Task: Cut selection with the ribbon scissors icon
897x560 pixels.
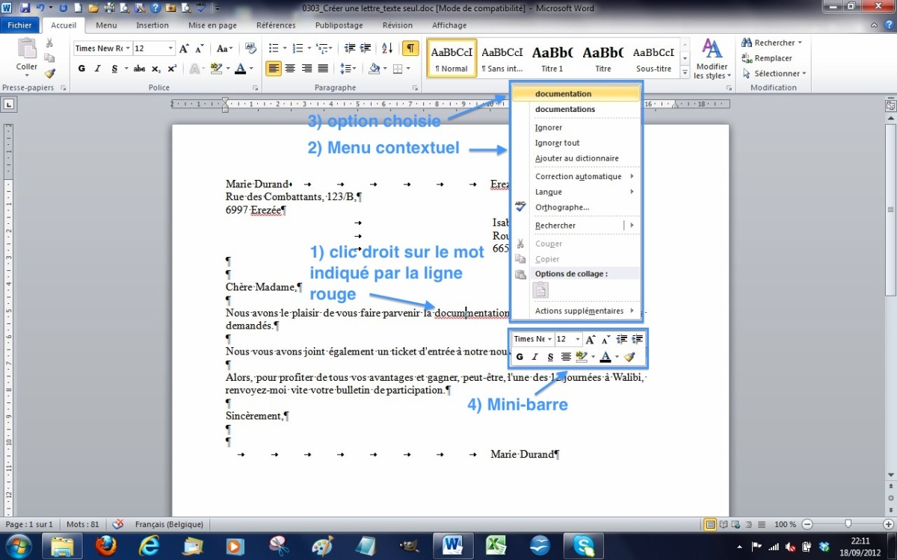Action: (49, 43)
